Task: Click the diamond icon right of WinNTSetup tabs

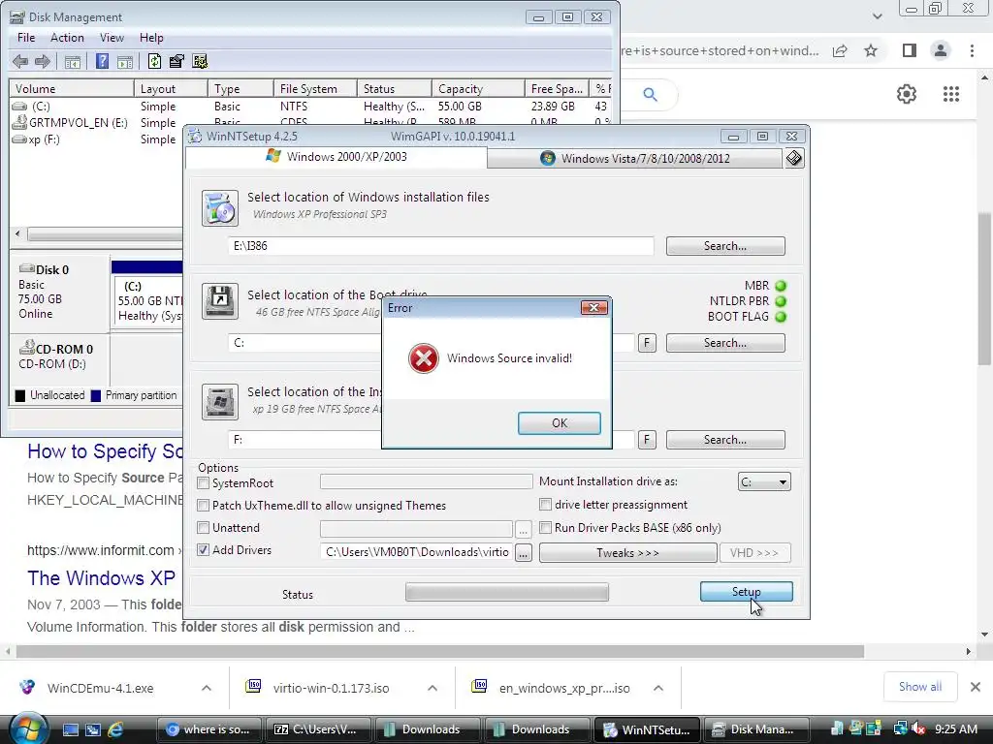Action: coord(794,158)
